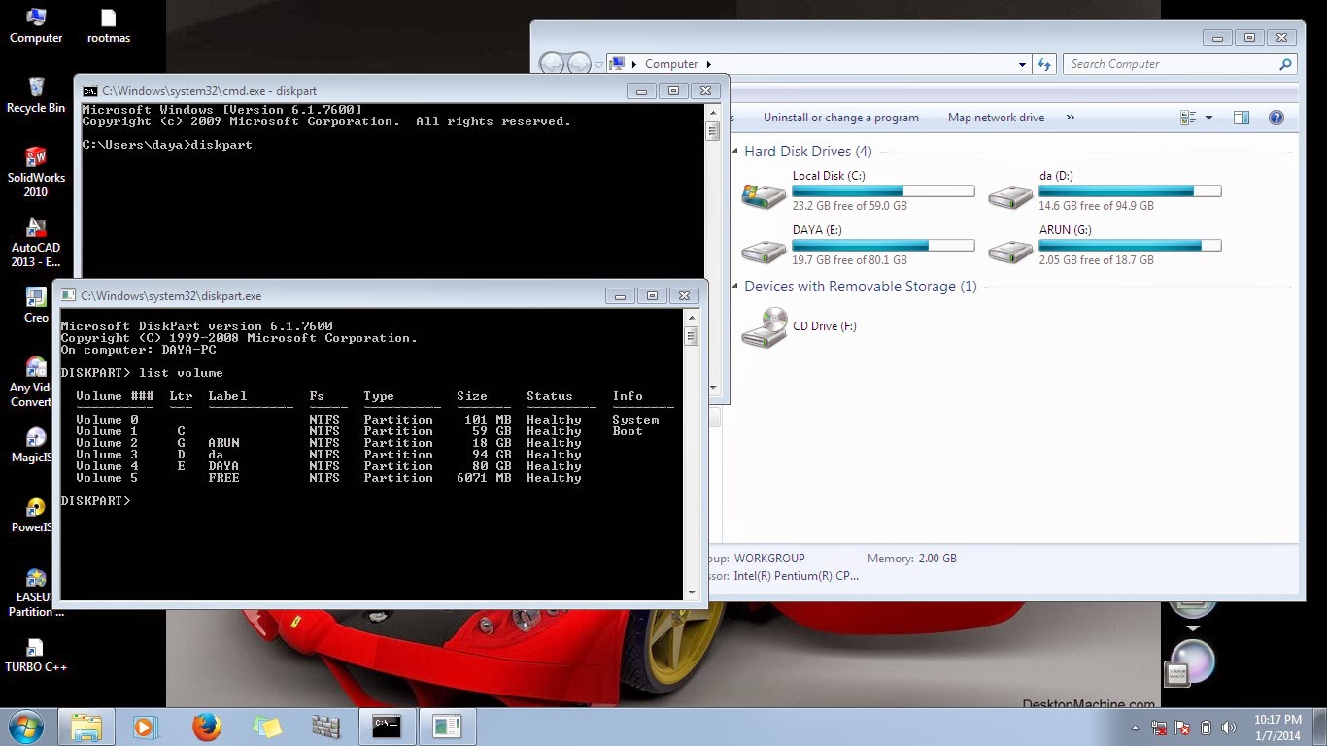1327x746 pixels.
Task: Open Windows Explorer from the taskbar
Action: (x=86, y=727)
